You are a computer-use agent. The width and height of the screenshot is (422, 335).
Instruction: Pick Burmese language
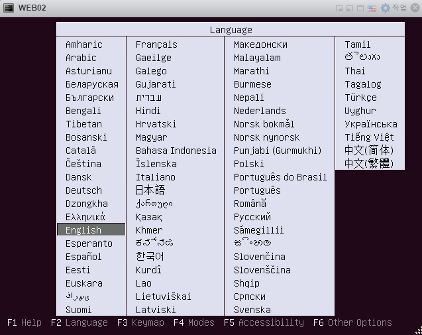click(x=252, y=84)
